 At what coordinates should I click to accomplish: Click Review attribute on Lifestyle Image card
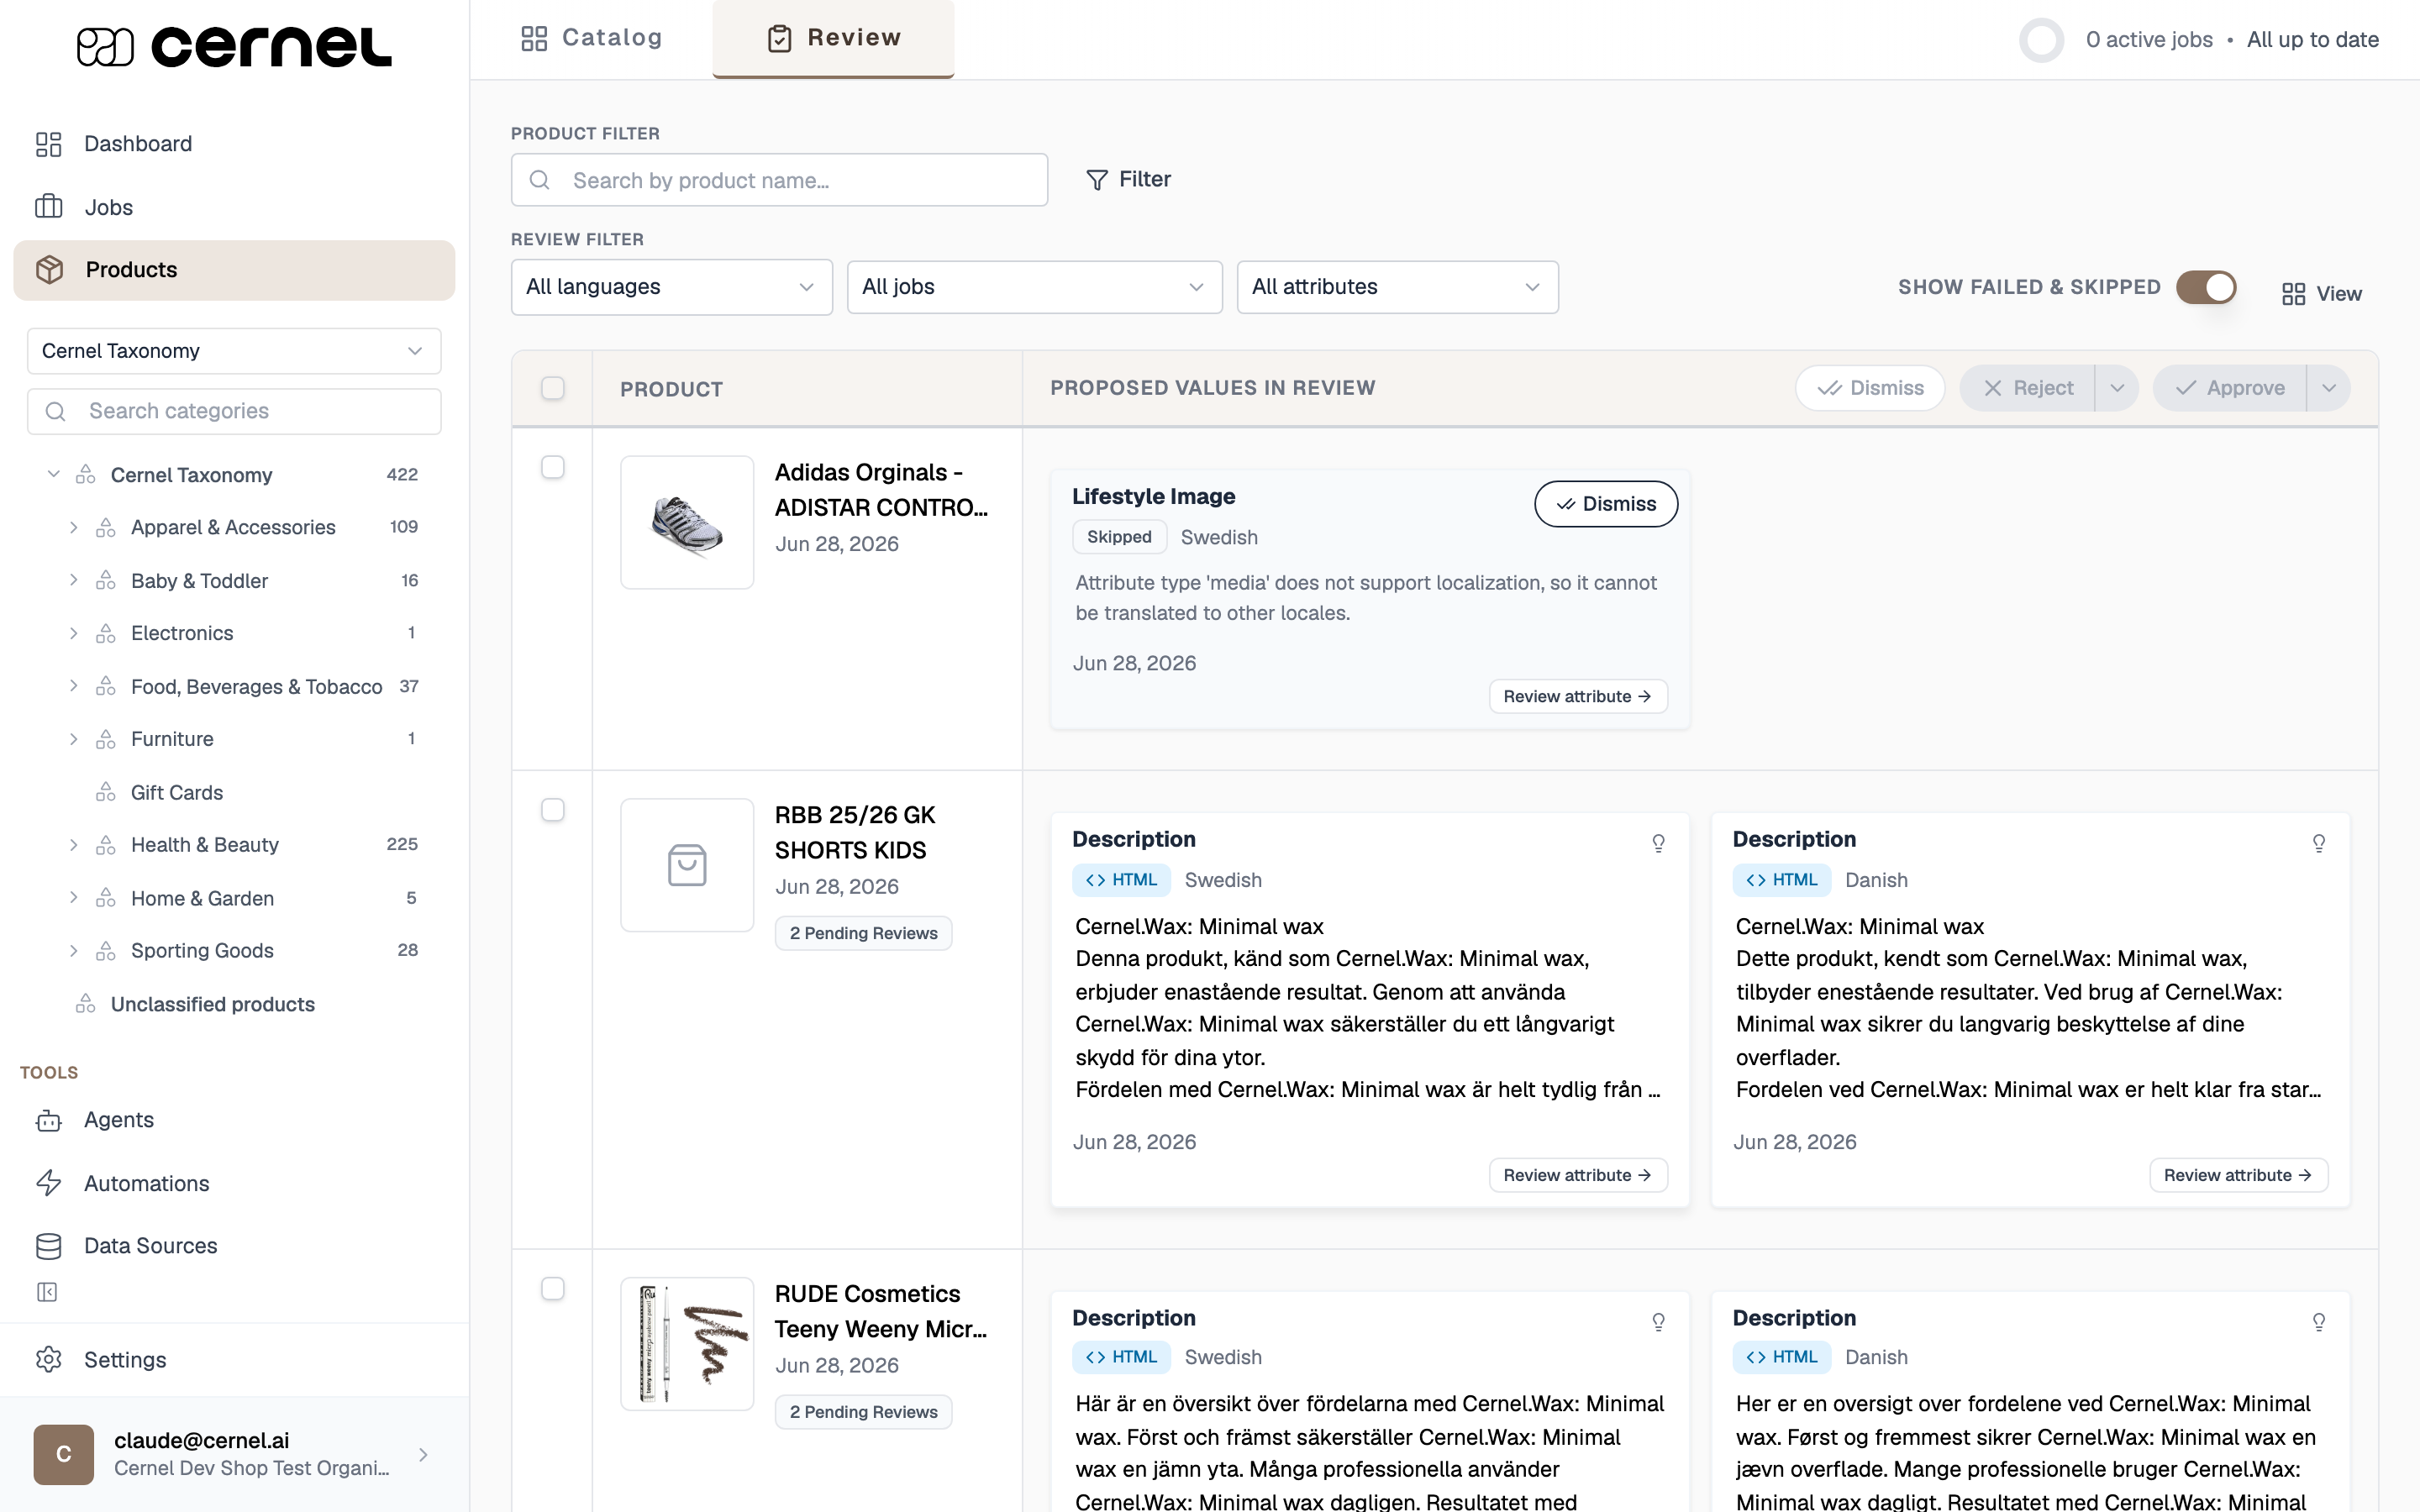1578,697
